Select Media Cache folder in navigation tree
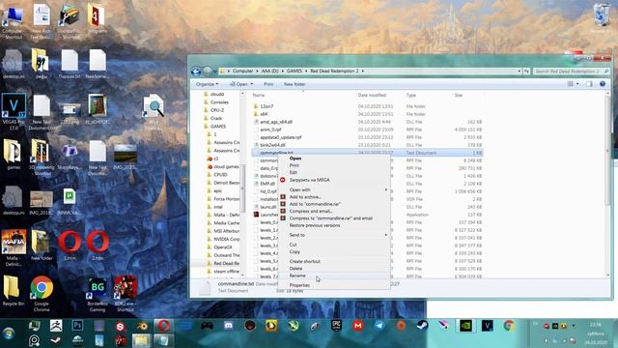The image size is (618, 348). click(x=226, y=223)
